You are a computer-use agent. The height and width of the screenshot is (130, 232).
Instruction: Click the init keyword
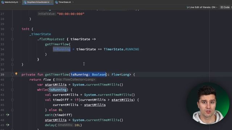tap(25, 29)
